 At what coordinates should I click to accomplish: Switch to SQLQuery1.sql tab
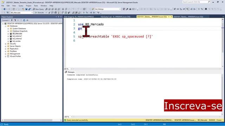pos(115,17)
